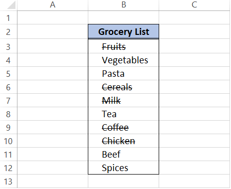This screenshot has height=189, width=231.
Task: Select row 13 header
Action: [x=8, y=182]
